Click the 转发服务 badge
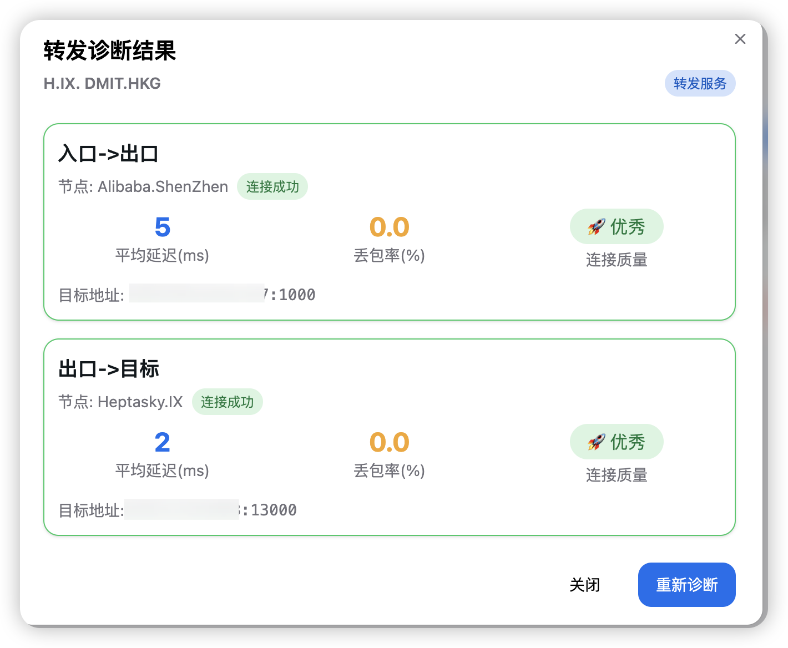Image resolution: width=788 pixels, height=648 pixels. tap(700, 83)
